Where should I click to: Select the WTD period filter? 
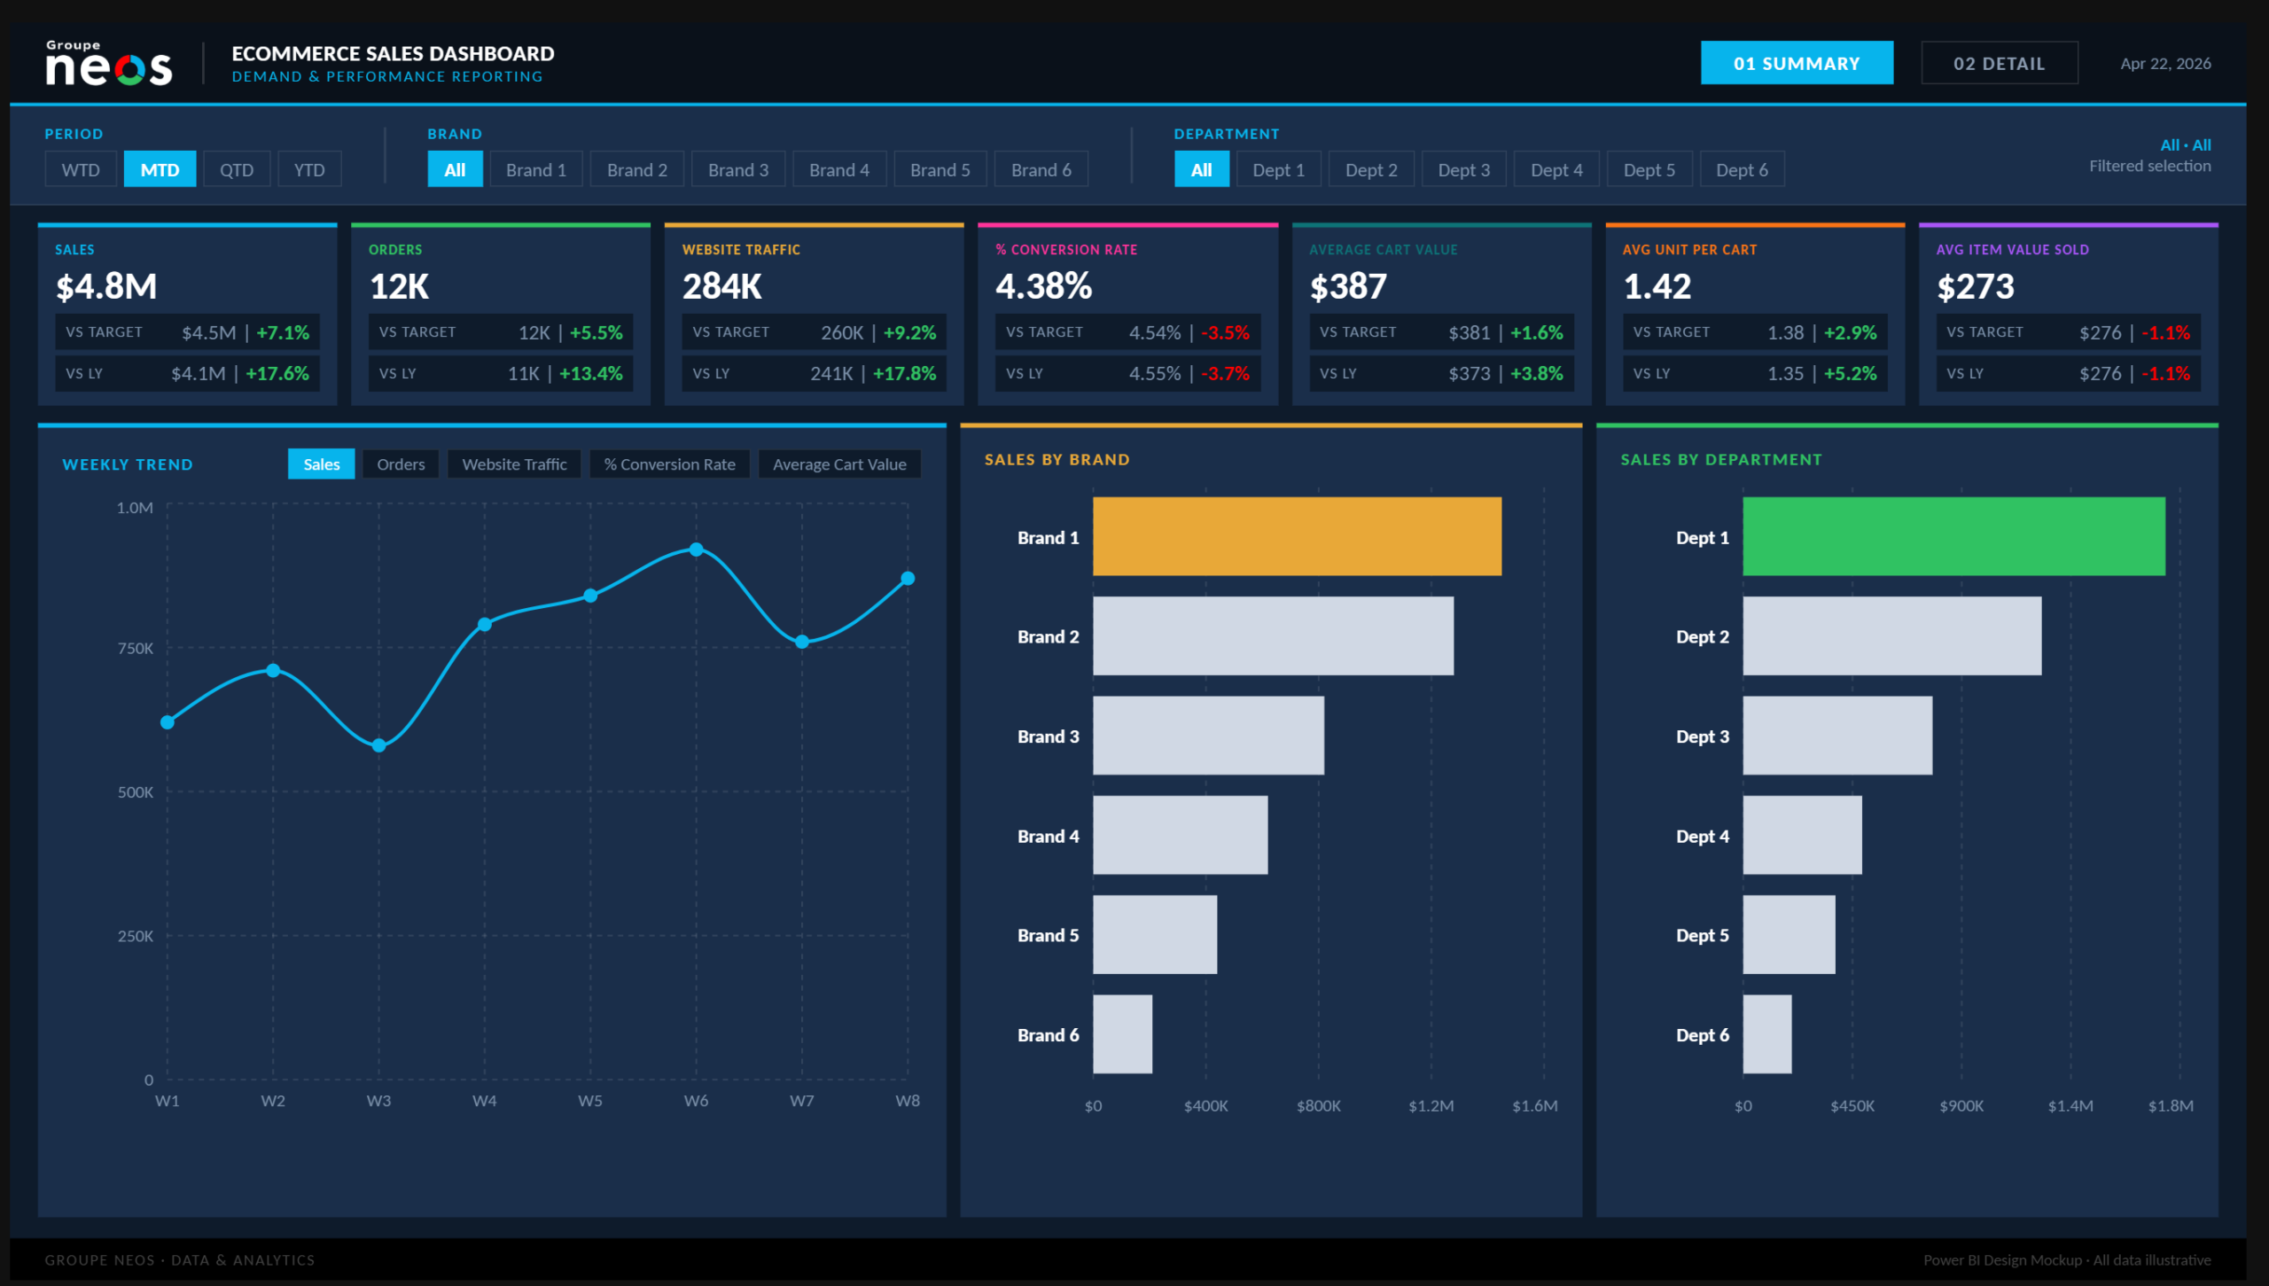[x=81, y=169]
